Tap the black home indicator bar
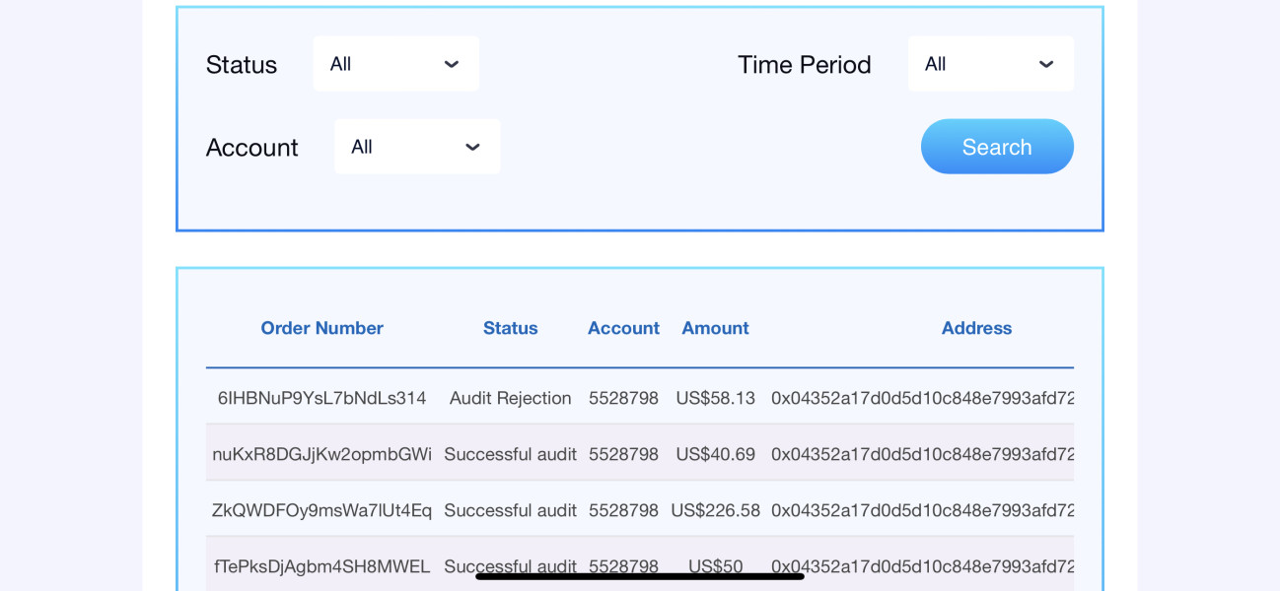The image size is (1280, 591). (x=639, y=576)
